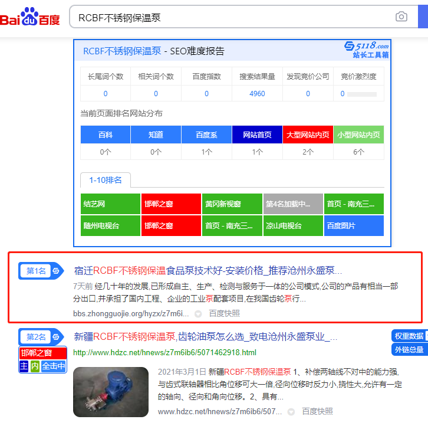Click the blue Baidu search button
Viewport: 428px width, 426px height.
423,17
